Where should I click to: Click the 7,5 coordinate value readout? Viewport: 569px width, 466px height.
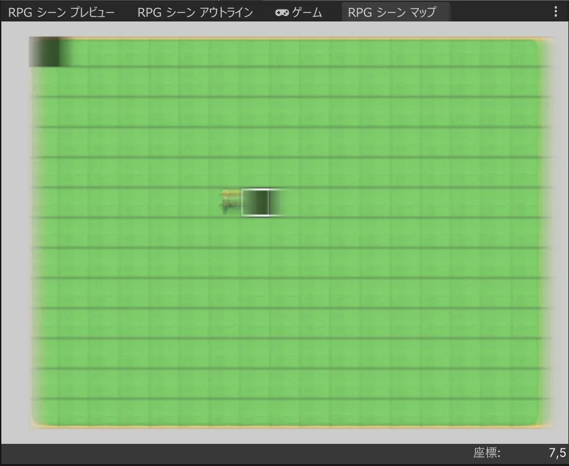click(x=556, y=453)
